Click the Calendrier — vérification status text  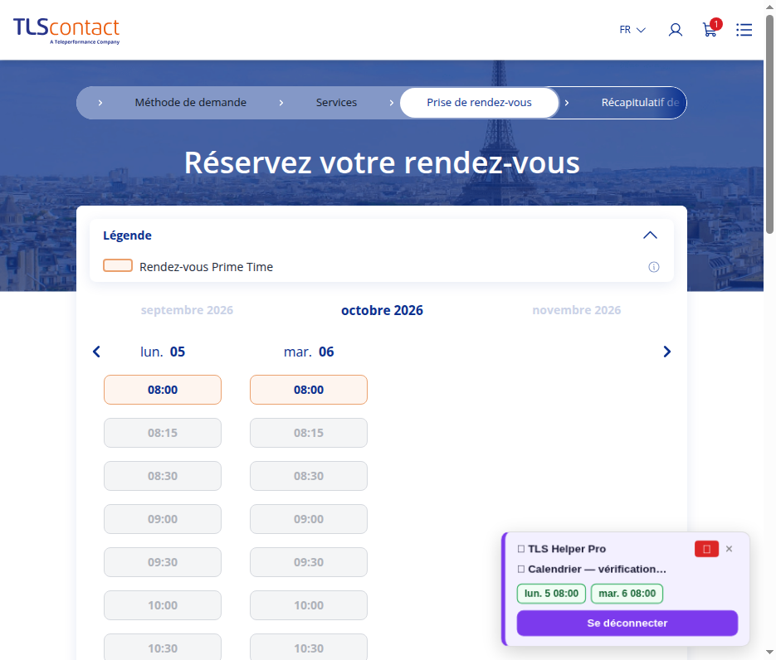pyautogui.click(x=597, y=569)
